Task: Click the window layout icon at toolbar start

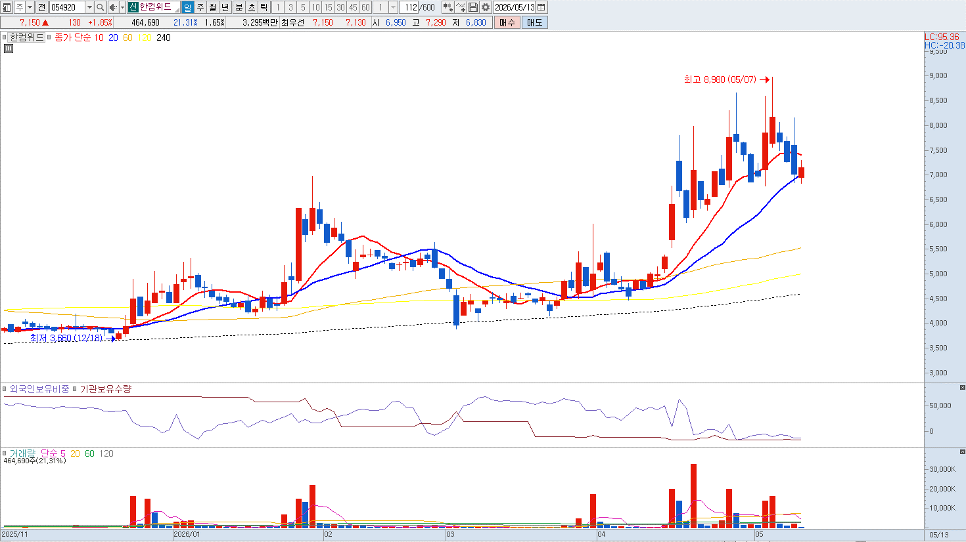Action: tap(7, 7)
